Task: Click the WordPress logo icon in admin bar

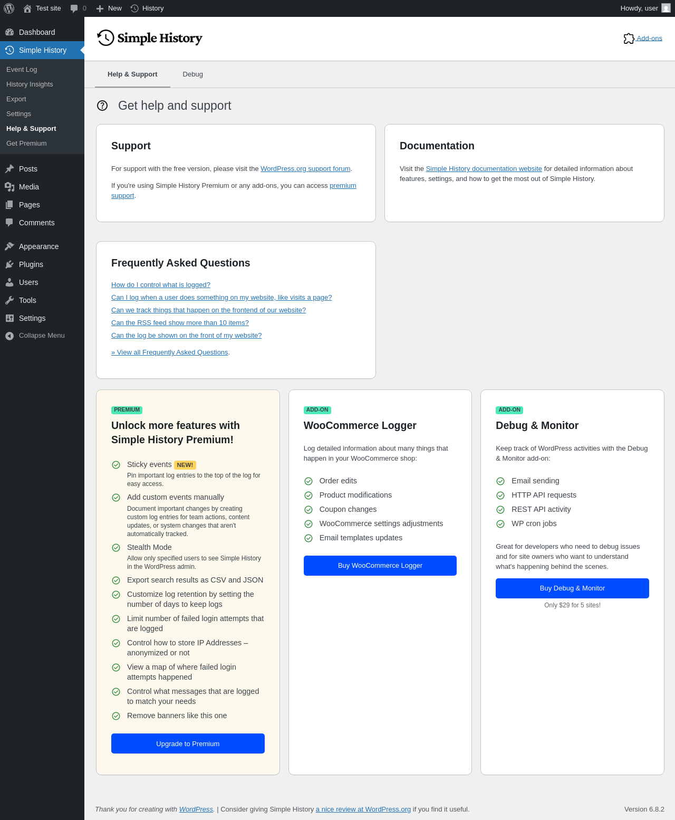Action: tap(9, 8)
